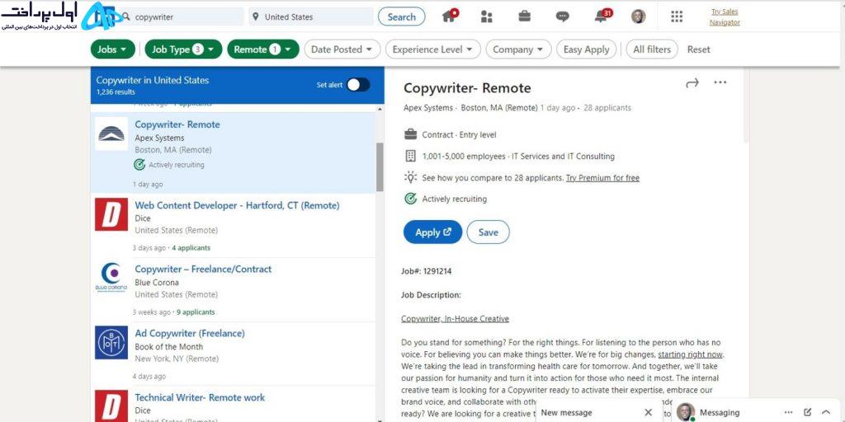Click the Blue Corona company logo
Viewport: 845px width, 422px height.
[x=111, y=278]
